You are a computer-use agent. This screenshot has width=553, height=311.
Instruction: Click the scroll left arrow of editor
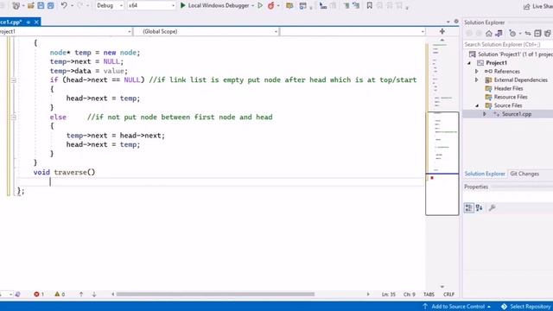[113, 294]
